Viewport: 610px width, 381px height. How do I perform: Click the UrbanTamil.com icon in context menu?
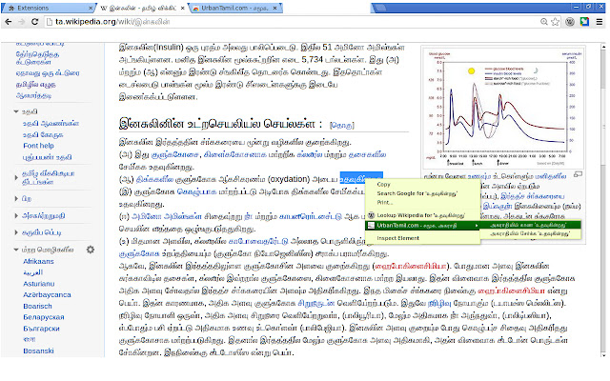371,225
